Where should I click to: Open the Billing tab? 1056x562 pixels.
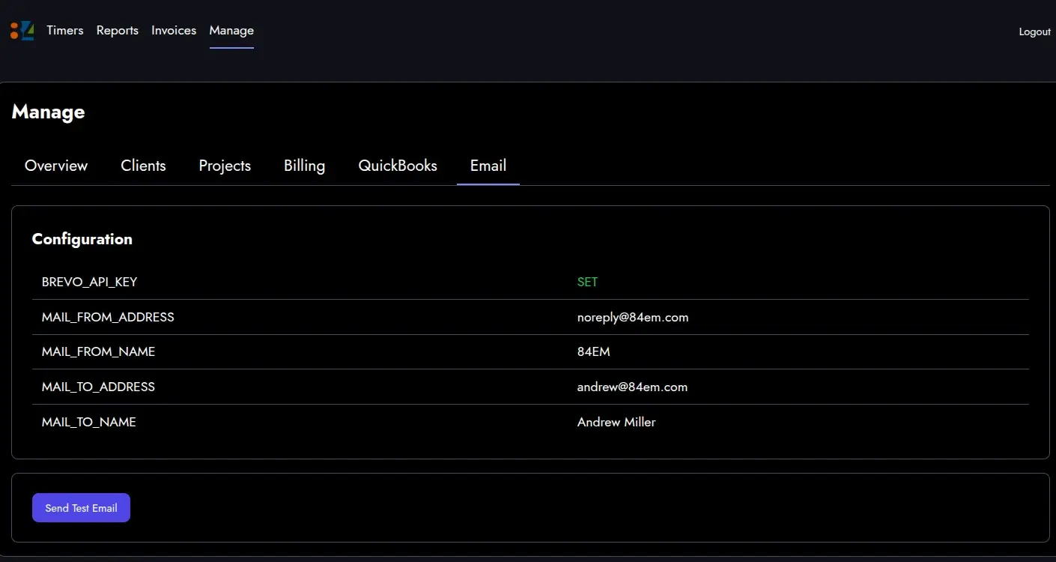pyautogui.click(x=304, y=166)
